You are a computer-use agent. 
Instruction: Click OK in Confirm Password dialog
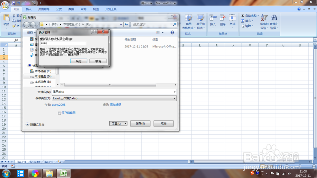pyautogui.click(x=79, y=61)
